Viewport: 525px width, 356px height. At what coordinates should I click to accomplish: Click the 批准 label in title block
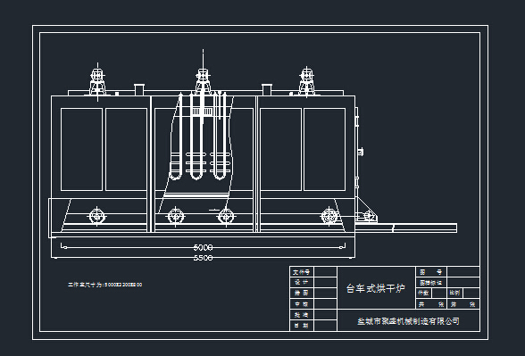pos(302,315)
